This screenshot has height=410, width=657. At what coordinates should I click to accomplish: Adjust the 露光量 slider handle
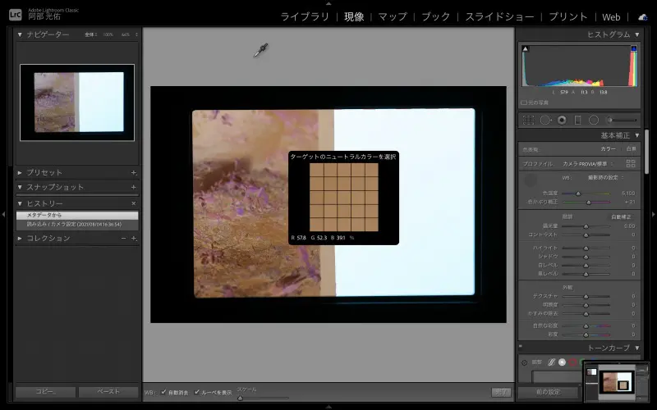coord(586,226)
